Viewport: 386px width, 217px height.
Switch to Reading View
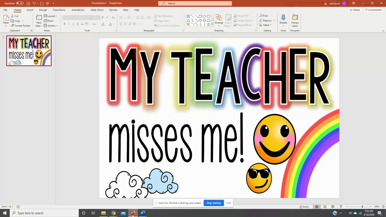click(333, 207)
